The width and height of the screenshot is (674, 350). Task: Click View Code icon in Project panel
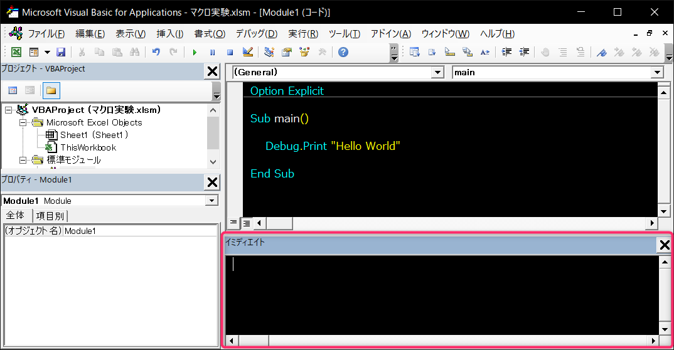[13, 90]
